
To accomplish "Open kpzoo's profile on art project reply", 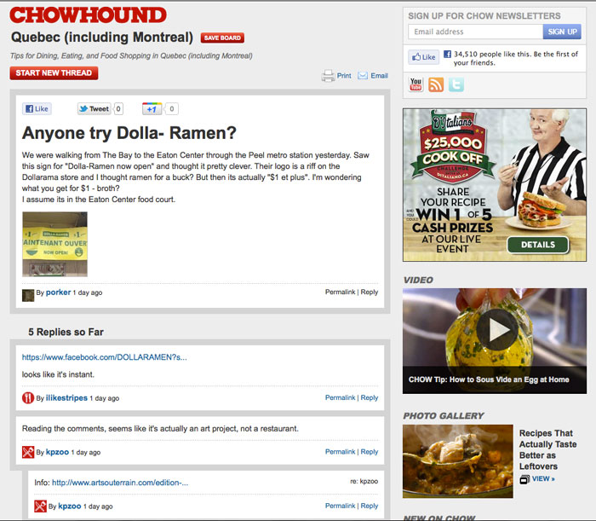I will click(57, 452).
